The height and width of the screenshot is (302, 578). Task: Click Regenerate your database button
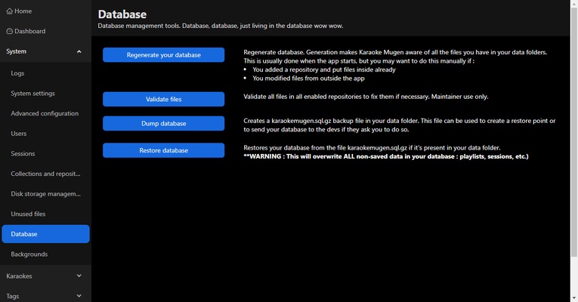tap(164, 55)
